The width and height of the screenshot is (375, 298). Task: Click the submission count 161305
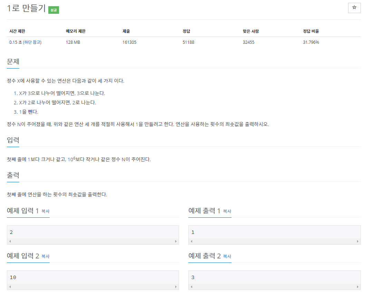[129, 42]
